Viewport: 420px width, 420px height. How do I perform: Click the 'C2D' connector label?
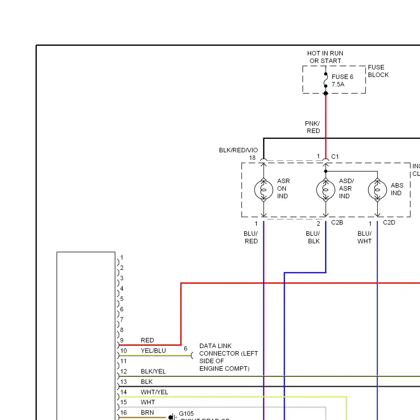coord(389,222)
